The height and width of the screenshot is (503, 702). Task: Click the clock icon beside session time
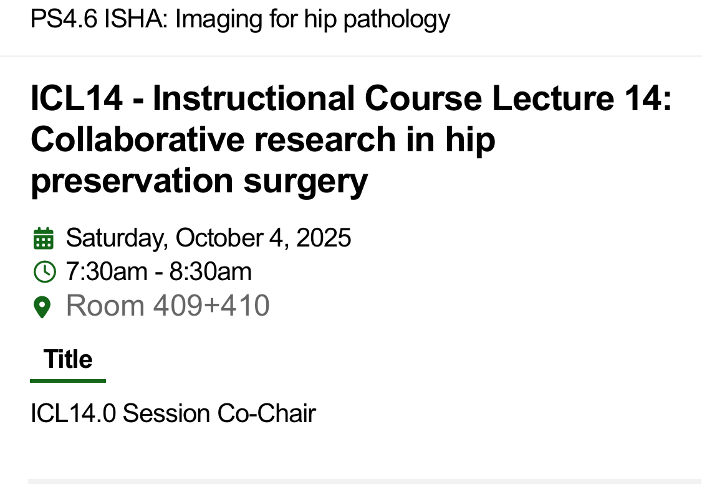[x=42, y=272]
